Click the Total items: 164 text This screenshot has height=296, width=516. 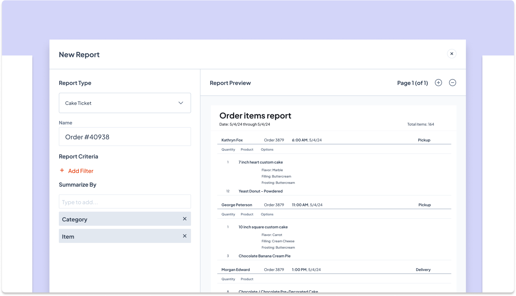(421, 124)
